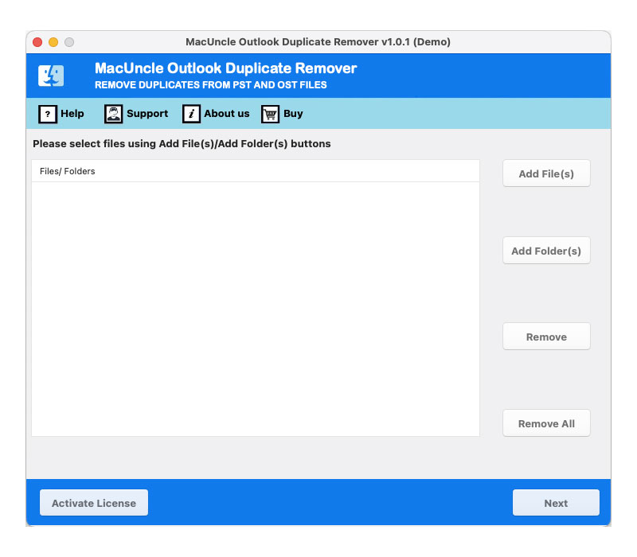Click the Support agent icon

pyautogui.click(x=114, y=114)
